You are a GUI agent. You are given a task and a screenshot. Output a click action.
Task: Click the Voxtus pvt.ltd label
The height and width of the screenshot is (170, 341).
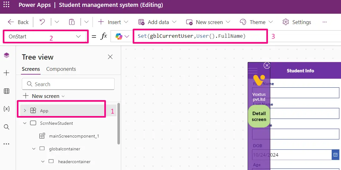[x=259, y=97]
